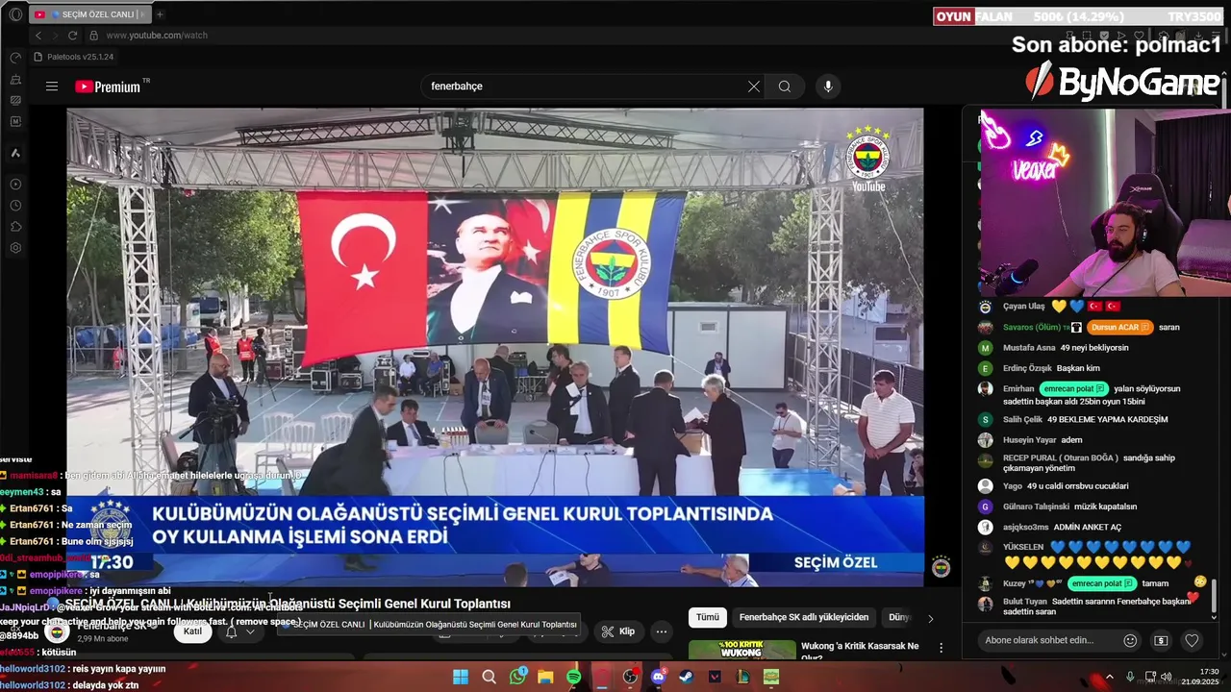Viewport: 1231px width, 692px height.
Task: Open more actions three-dot button
Action: (662, 631)
